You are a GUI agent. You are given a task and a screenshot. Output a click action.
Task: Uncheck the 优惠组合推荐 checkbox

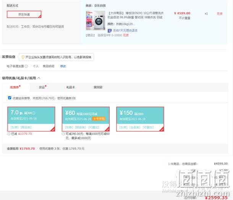(x=10, y=98)
